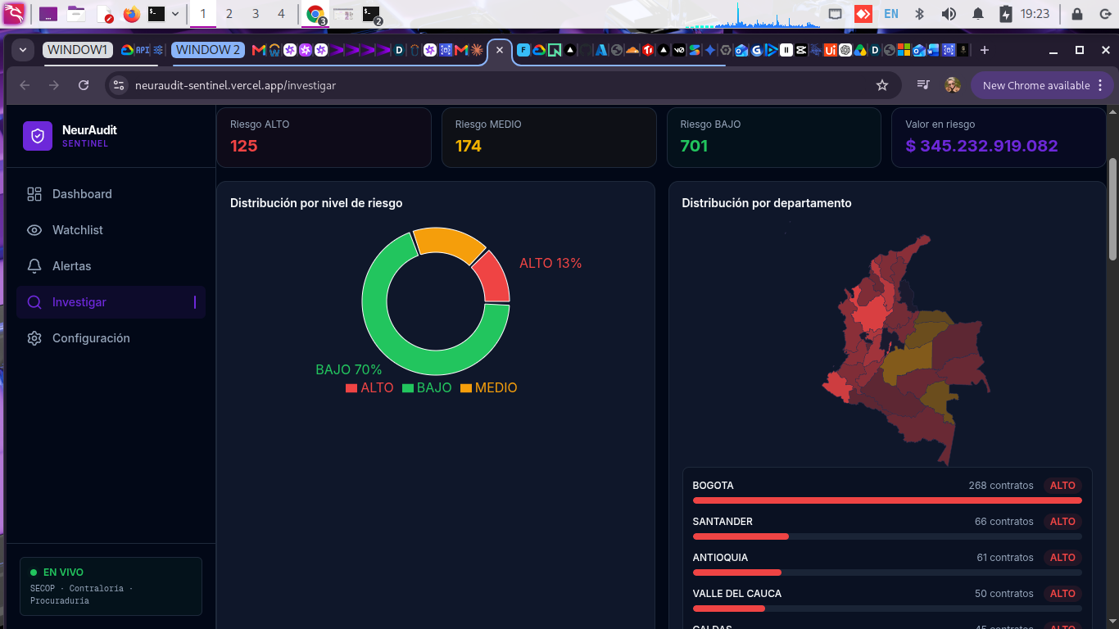Image resolution: width=1119 pixels, height=629 pixels.
Task: Click the Alertas bell icon in sidebar
Action: (34, 266)
